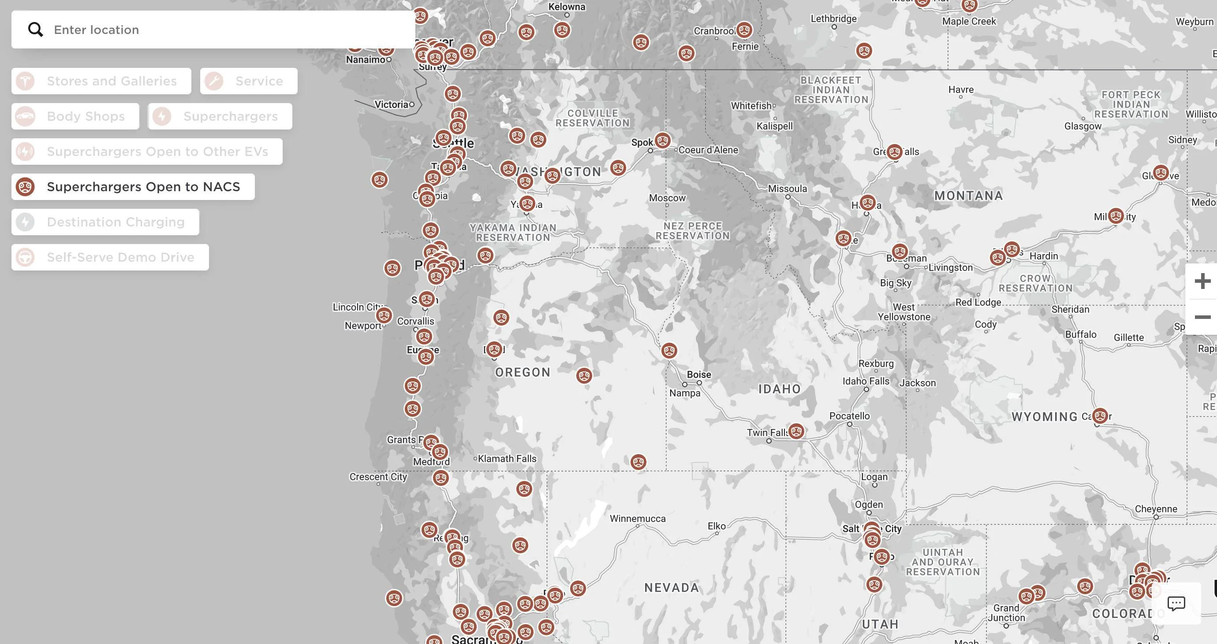This screenshot has height=644, width=1217.
Task: Select the Elko city label
Action: (716, 526)
